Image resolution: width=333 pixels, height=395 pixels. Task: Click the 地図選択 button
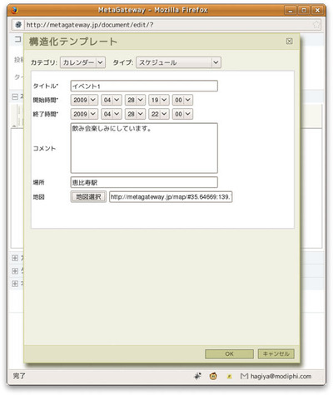click(x=88, y=197)
